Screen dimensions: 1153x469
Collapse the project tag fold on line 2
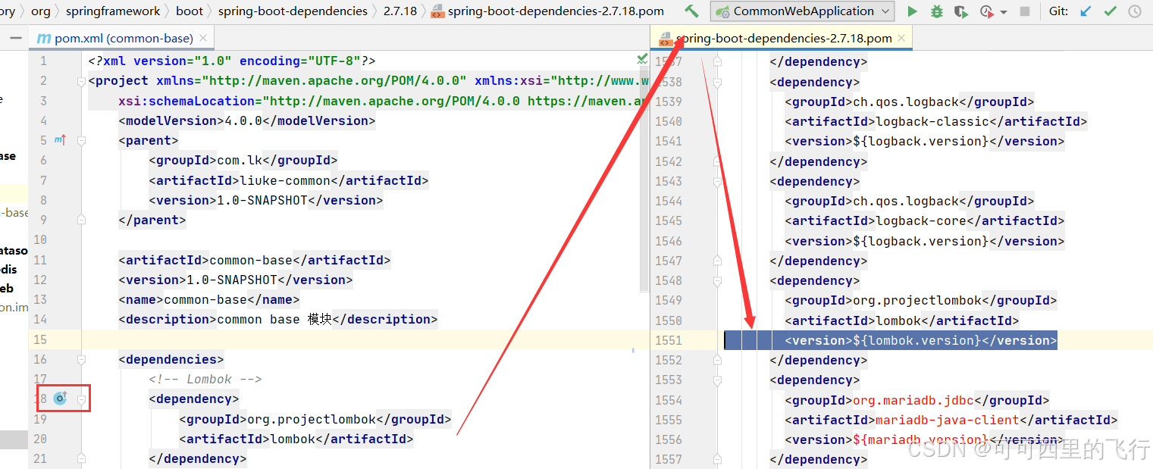tap(81, 81)
